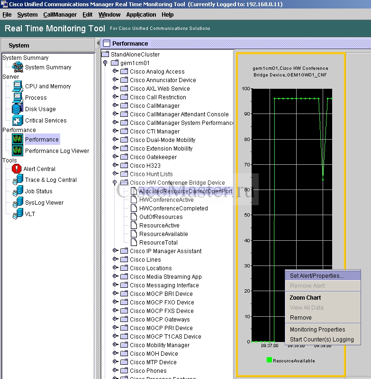Open the Disk Usage icon
371x379 pixels.
coord(18,109)
